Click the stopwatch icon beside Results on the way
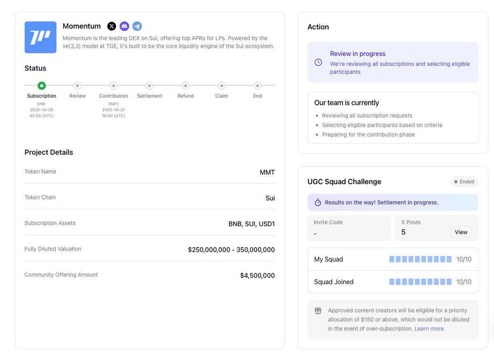 (318, 202)
